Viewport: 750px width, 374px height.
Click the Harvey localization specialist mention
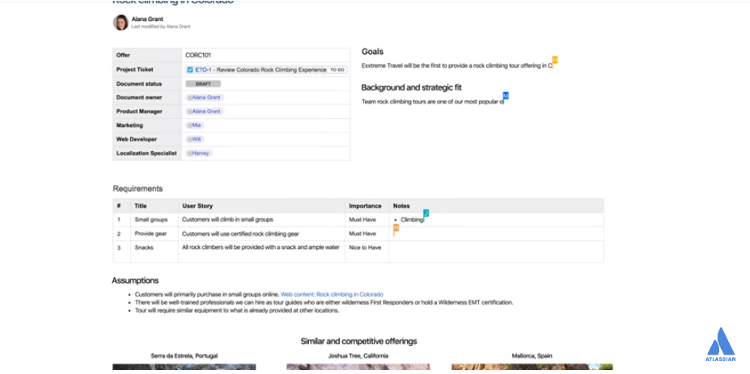tap(200, 153)
